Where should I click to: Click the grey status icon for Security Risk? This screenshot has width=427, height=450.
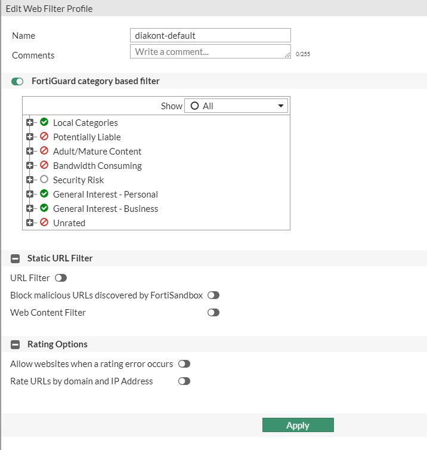point(44,180)
